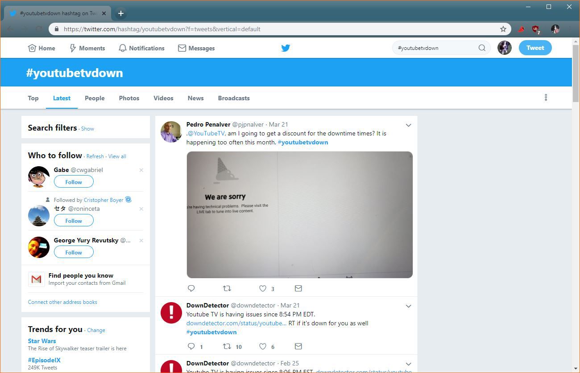This screenshot has width=580, height=373.
Task: Expand Pedro Penalver tweet options chevron
Action: [408, 125]
